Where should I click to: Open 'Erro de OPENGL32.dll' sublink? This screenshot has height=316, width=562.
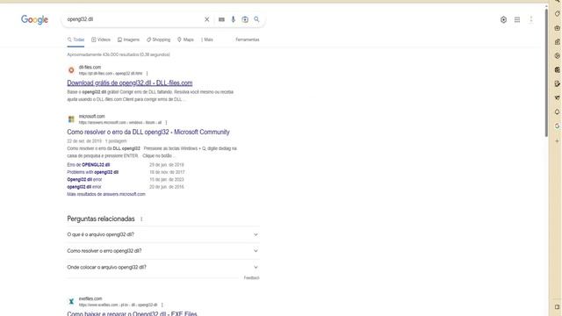pos(89,165)
